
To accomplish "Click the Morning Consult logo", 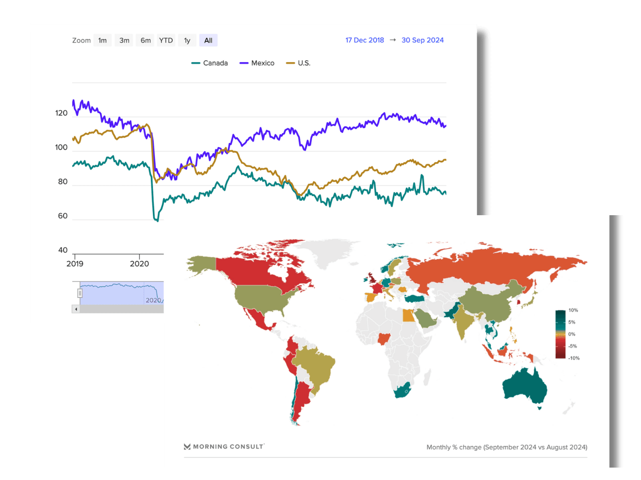I will 224,447.
